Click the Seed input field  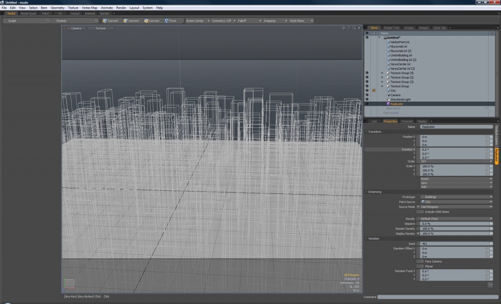(453, 243)
